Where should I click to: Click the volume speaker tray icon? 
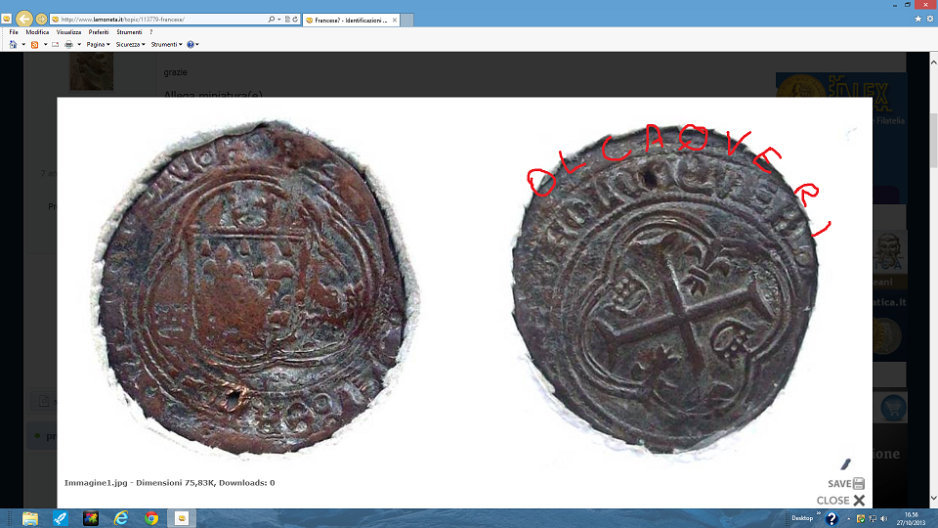point(884,519)
